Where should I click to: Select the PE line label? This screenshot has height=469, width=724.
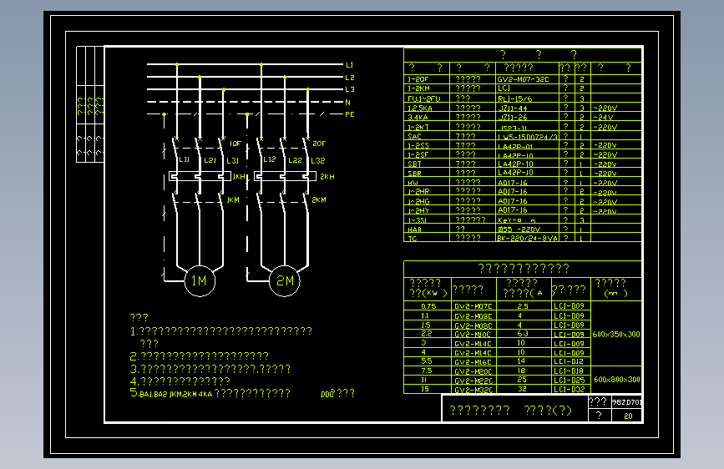pyautogui.click(x=350, y=114)
